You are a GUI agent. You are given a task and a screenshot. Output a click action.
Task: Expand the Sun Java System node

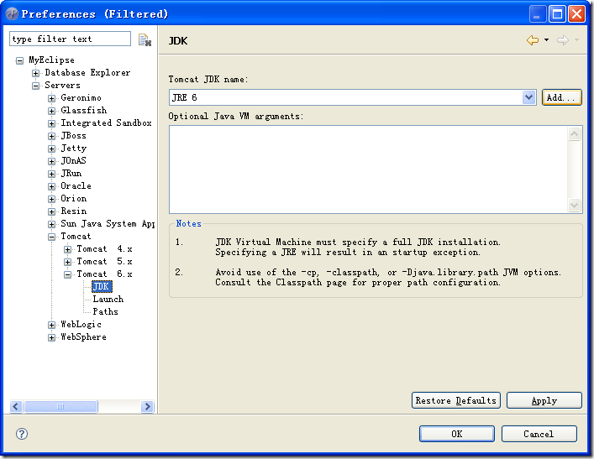click(x=51, y=224)
